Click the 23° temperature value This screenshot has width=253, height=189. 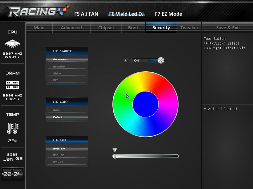[x=12, y=141]
